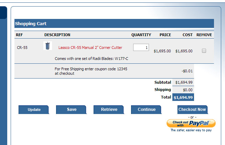Check the Remove checkbox for CR-55

pos(204,51)
